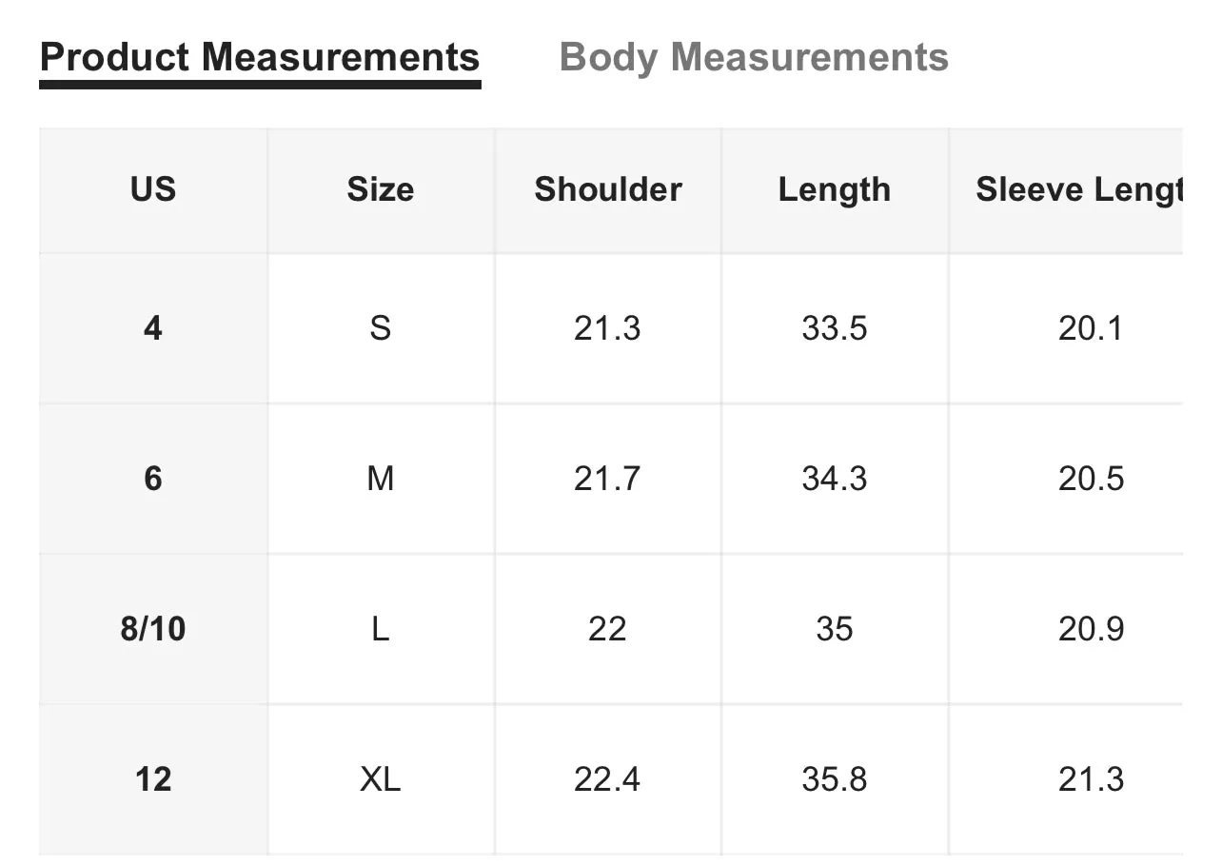This screenshot has width=1222, height=865.
Task: Select the US size 12 row label
Action: (153, 779)
